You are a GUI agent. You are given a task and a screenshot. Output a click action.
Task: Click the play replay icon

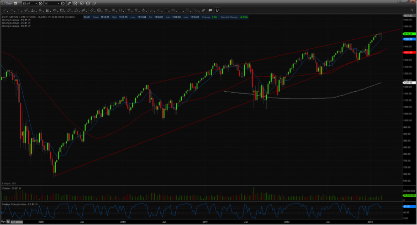click(x=82, y=4)
